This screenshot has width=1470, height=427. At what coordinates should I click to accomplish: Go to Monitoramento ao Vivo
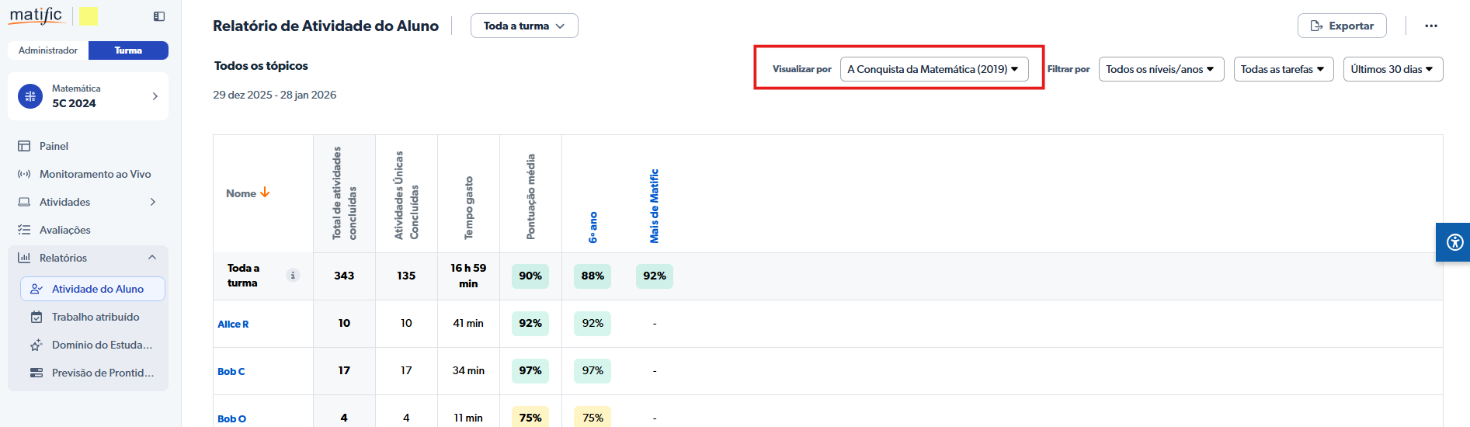95,174
